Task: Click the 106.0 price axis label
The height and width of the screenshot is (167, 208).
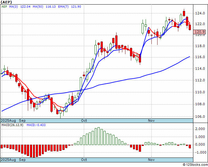Action: (200, 117)
